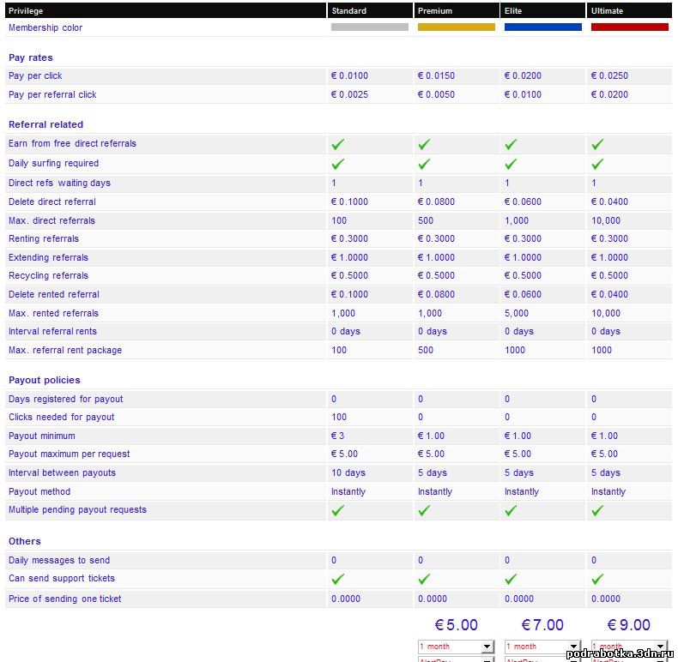Click Standard Clicks needed for payout value 100

tap(339, 417)
